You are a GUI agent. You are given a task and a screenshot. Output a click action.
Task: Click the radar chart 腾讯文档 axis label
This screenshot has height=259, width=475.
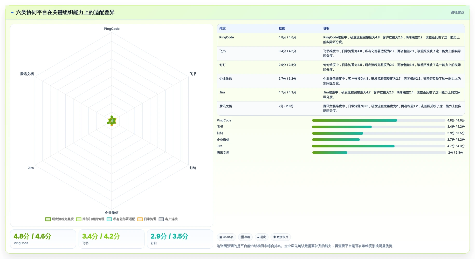[27, 74]
